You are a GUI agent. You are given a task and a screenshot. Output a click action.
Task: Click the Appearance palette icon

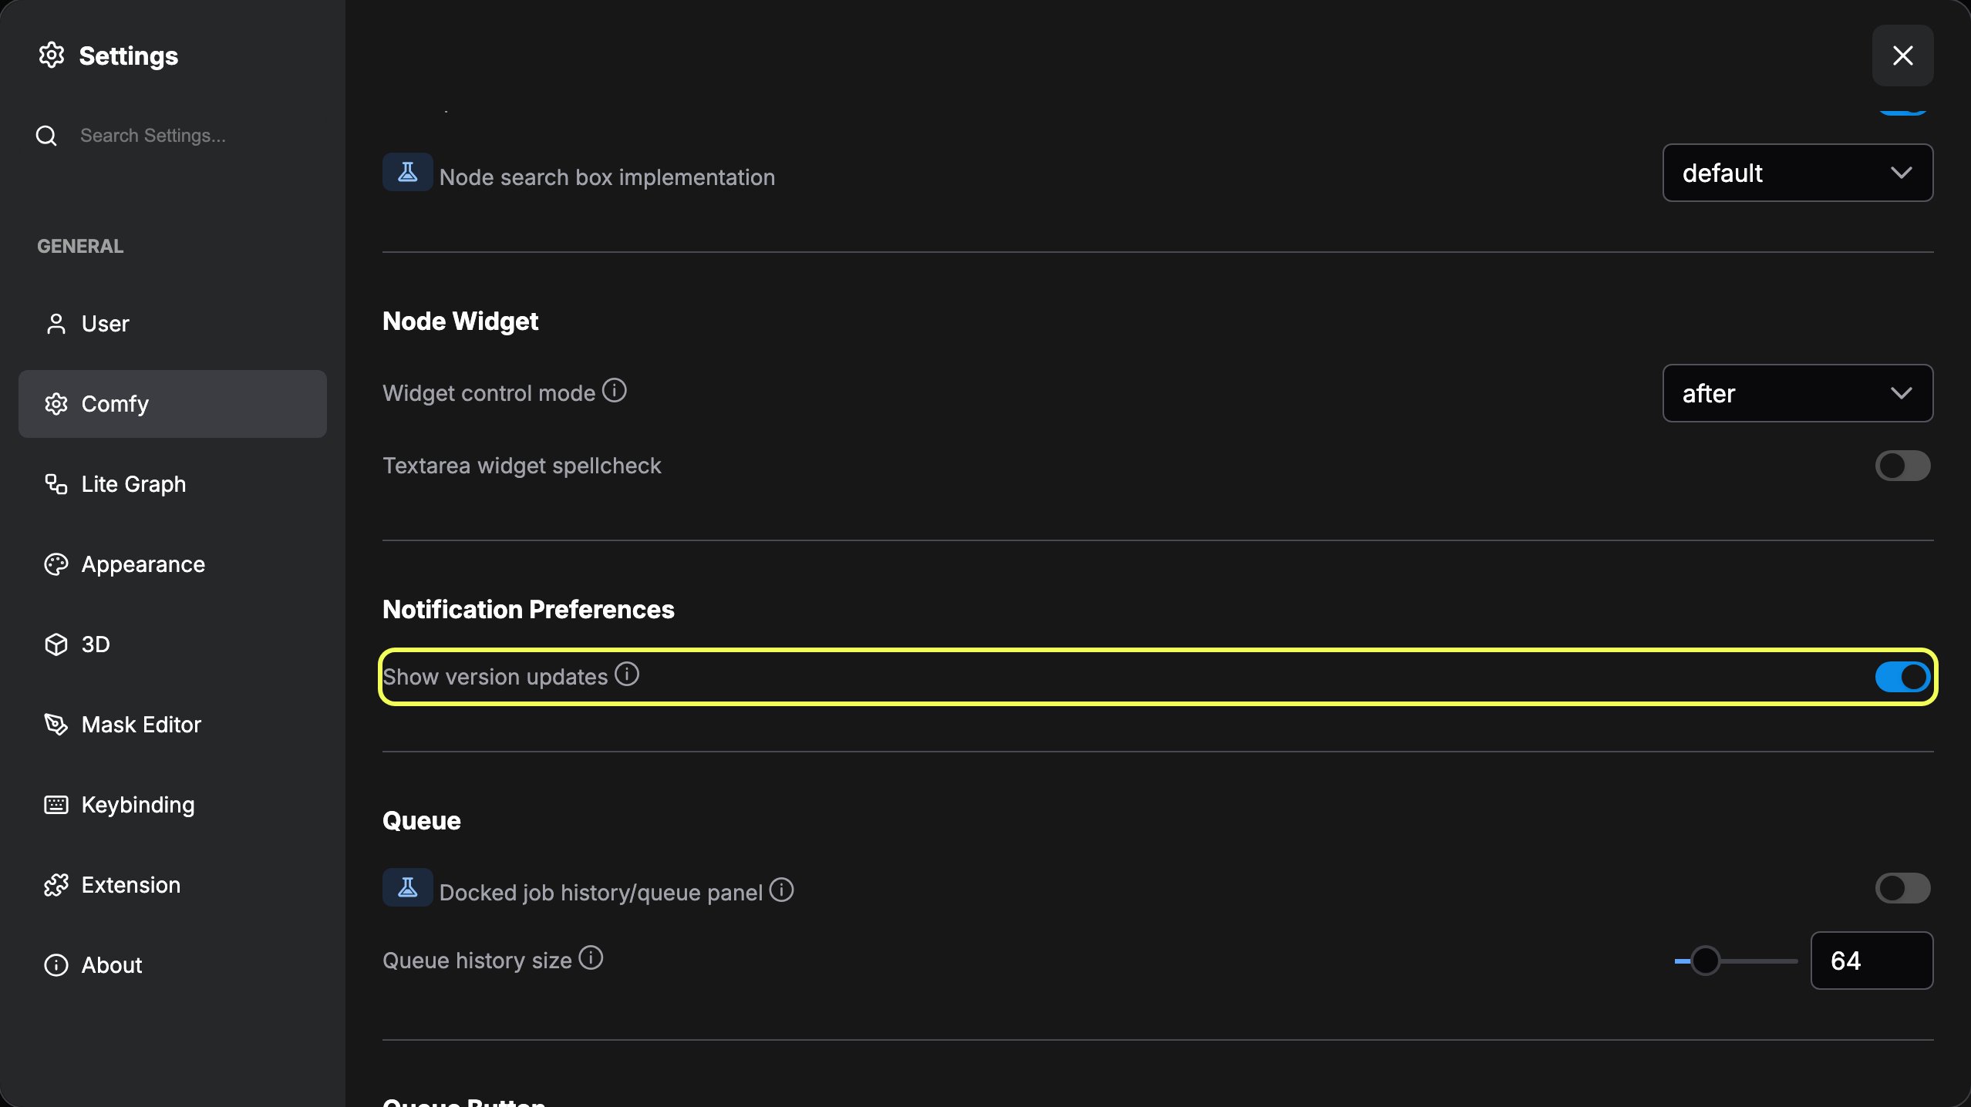click(x=56, y=564)
